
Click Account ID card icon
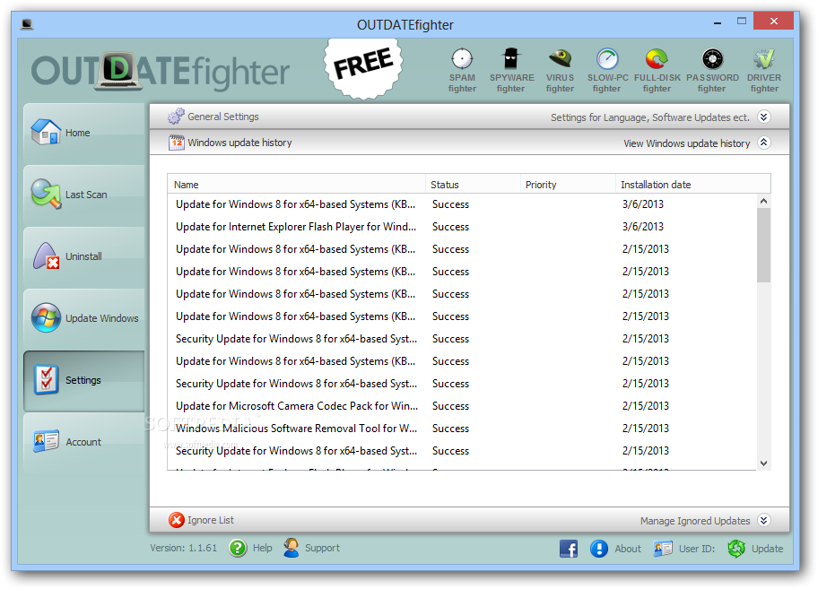click(46, 441)
